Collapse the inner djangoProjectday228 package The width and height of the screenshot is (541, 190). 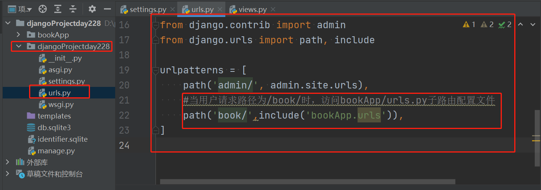click(x=18, y=47)
